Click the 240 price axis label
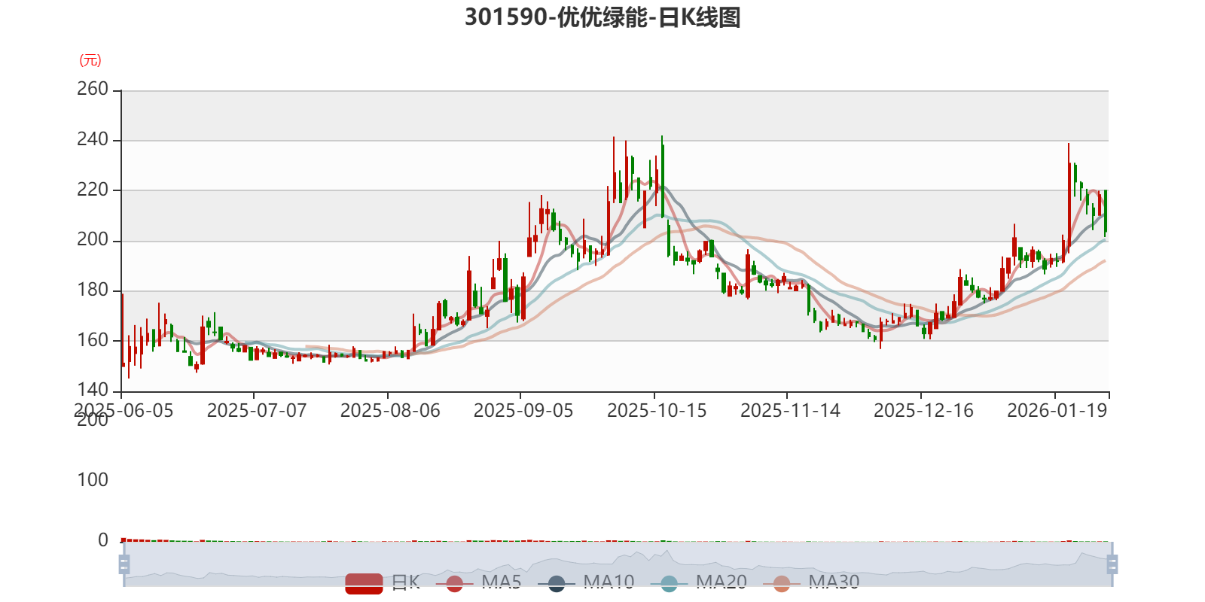 pos(93,139)
